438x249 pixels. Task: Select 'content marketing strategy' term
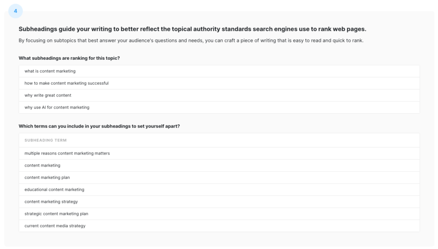tap(219, 202)
